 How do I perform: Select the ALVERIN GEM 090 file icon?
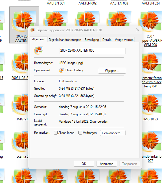click(x=150, y=21)
